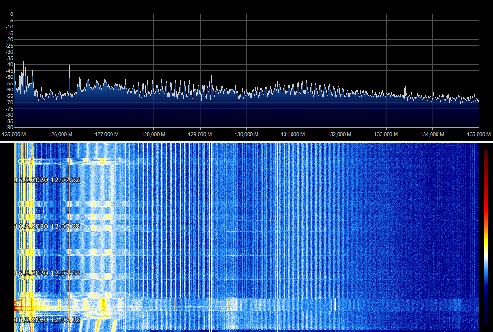Click the 12.07.32 waterfall timestamp
Viewport: 493px width, 332px height.
point(47,180)
